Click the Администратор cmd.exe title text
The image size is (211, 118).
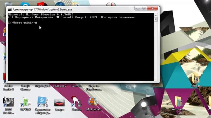click(x=42, y=10)
